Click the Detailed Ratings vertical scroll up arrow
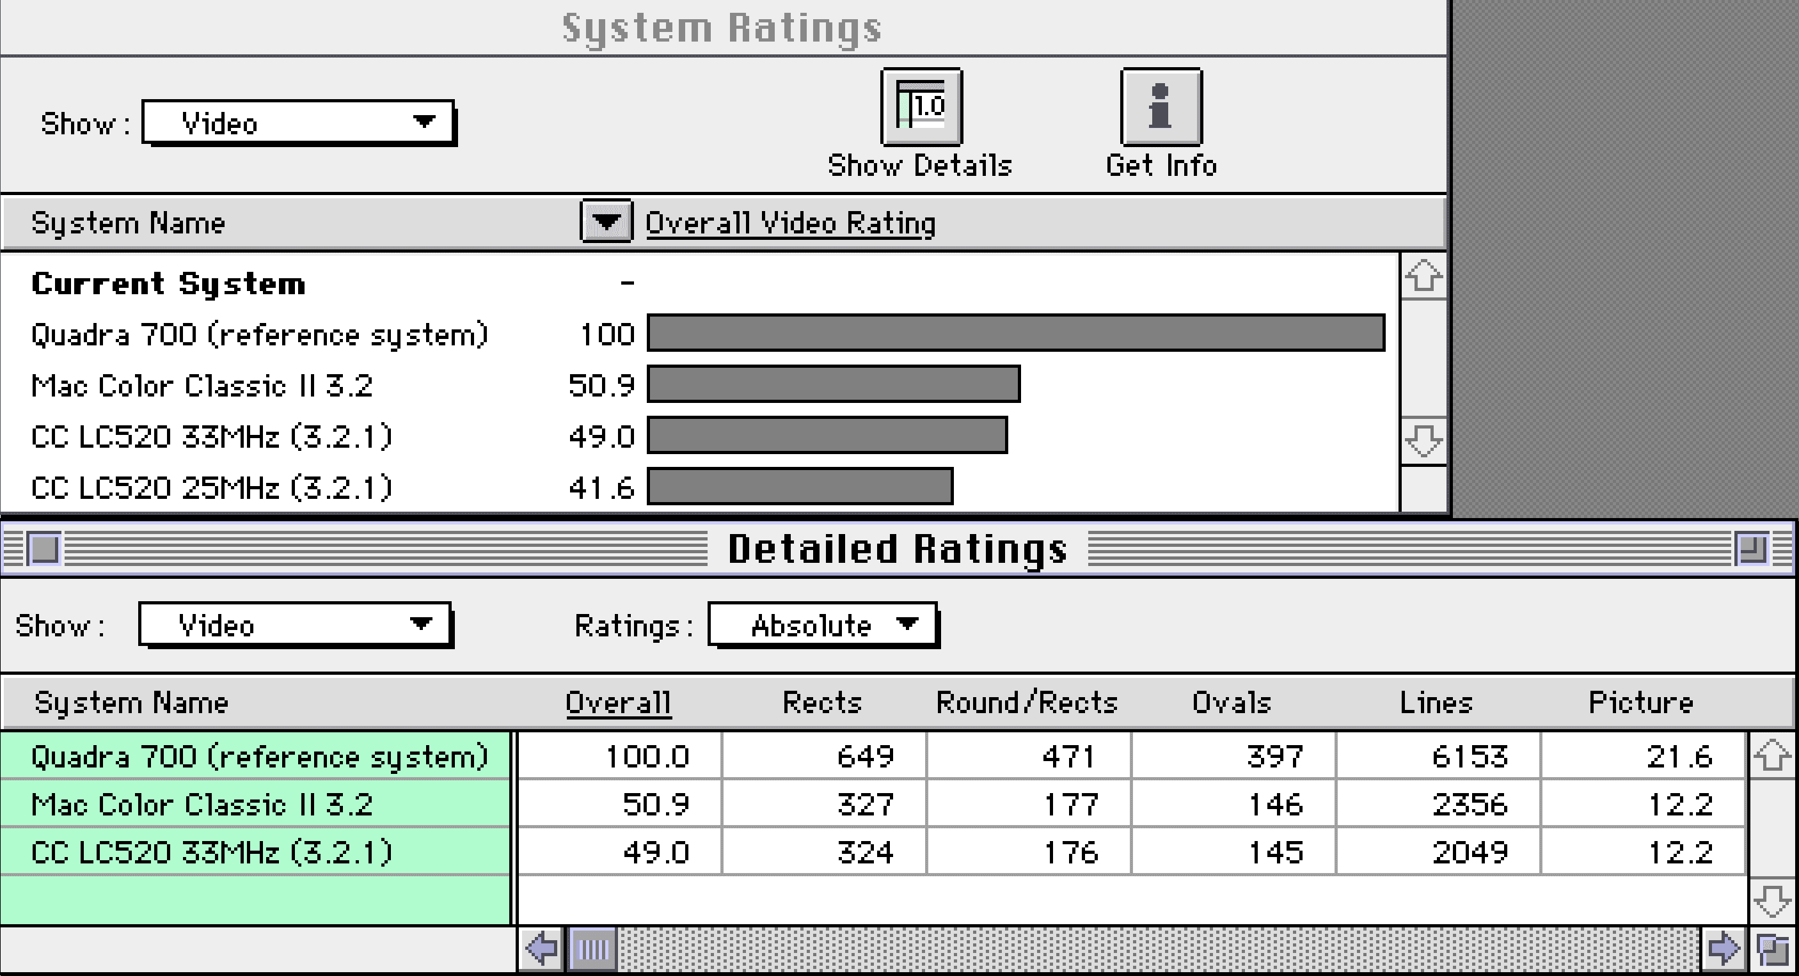The image size is (1799, 976). click(x=1771, y=757)
